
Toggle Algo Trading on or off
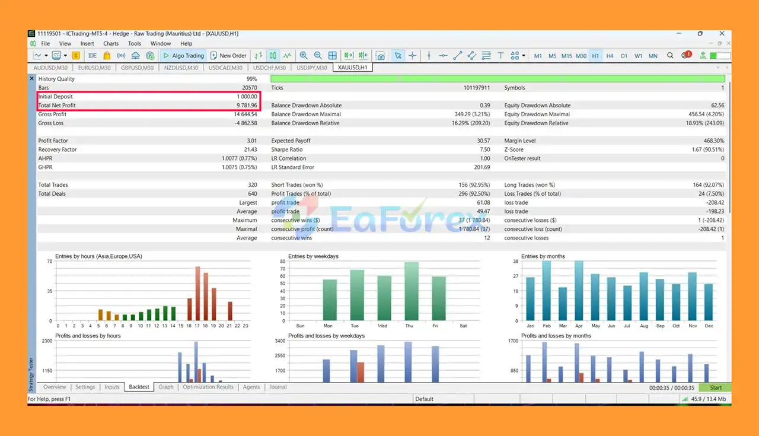click(183, 56)
